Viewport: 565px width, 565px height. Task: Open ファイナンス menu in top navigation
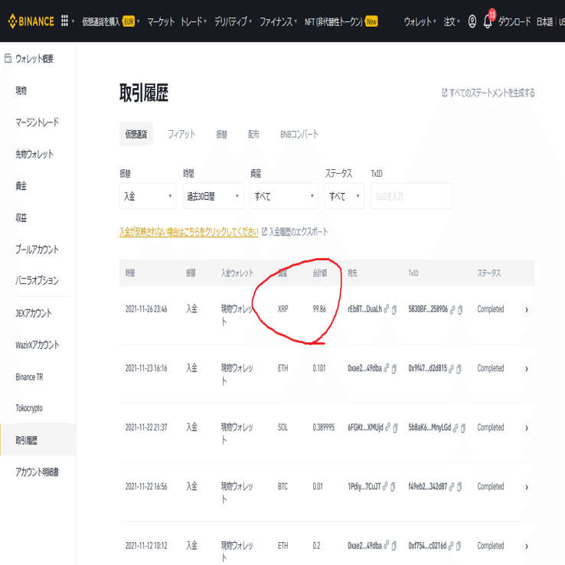(278, 21)
